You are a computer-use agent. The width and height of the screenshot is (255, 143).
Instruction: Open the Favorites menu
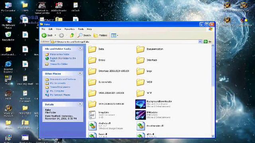[x=69, y=29]
